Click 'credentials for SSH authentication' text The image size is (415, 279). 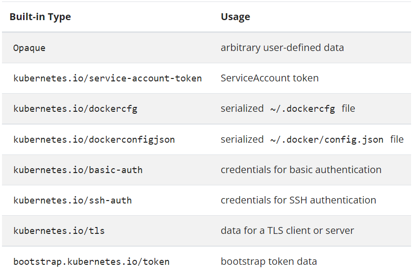point(298,200)
